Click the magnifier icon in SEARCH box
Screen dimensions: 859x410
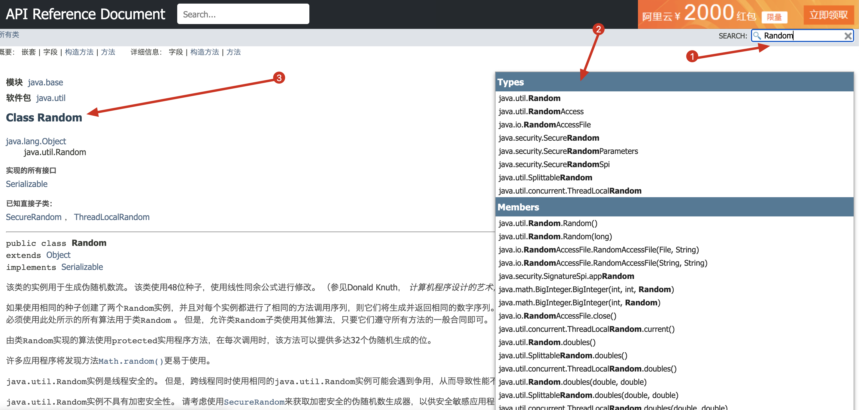pyautogui.click(x=757, y=36)
